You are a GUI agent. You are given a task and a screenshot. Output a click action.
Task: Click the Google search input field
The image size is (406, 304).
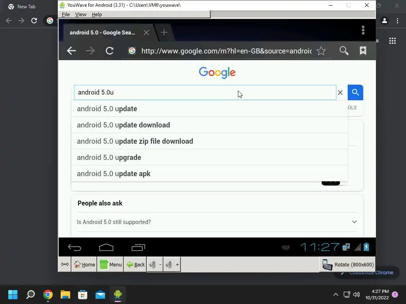coord(205,92)
